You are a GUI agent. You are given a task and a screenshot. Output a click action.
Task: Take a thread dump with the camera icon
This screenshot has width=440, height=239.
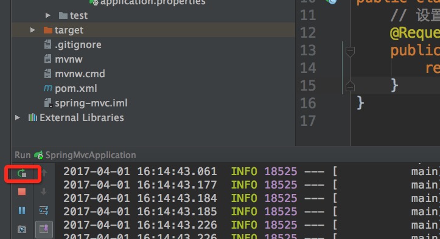(x=22, y=229)
